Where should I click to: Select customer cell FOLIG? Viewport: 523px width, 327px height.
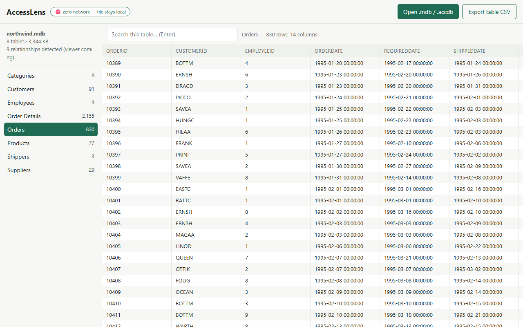(x=206, y=280)
